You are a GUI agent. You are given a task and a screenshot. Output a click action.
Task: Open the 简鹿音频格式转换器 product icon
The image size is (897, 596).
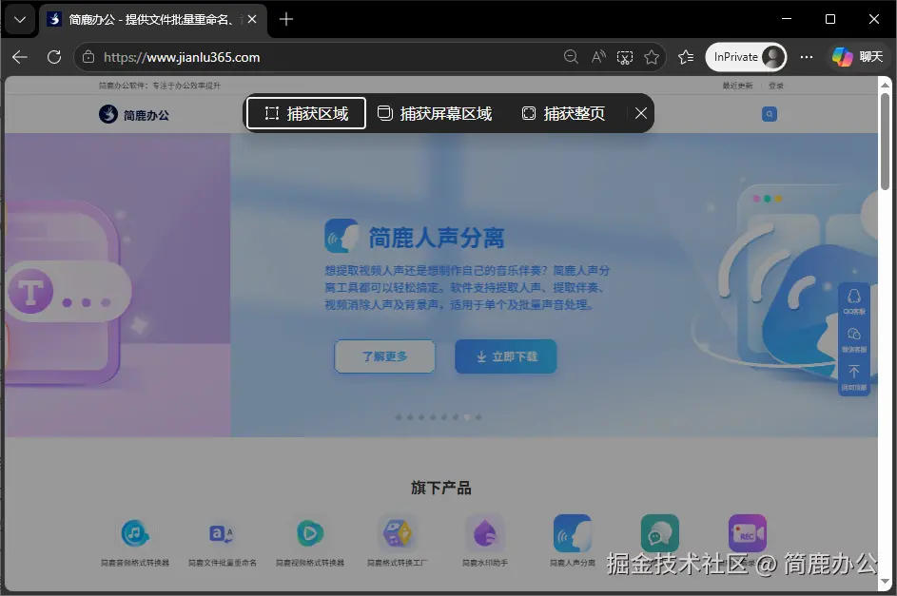pos(134,532)
